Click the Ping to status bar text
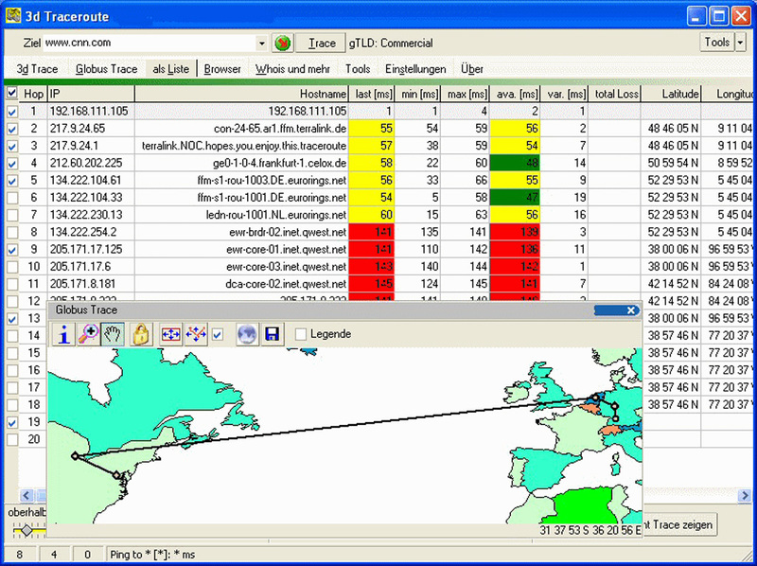This screenshot has width=757, height=566. pyautogui.click(x=153, y=555)
